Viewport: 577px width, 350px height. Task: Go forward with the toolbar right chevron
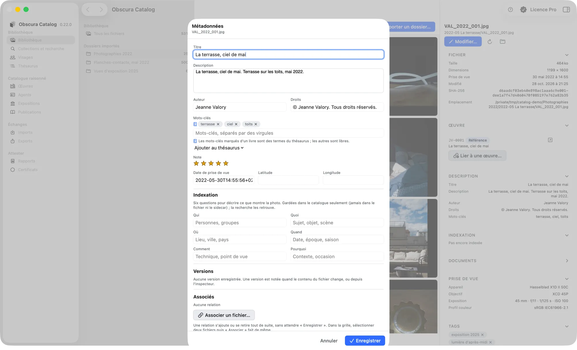[101, 10]
